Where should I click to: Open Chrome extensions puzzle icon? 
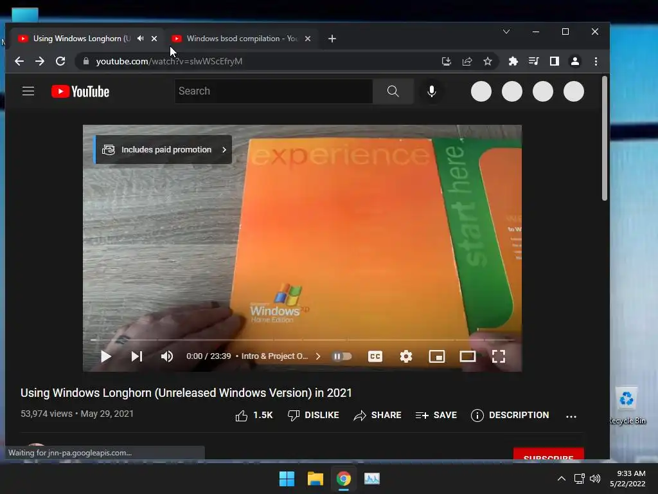[513, 61]
